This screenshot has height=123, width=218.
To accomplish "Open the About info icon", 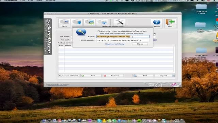I will tap(157, 23).
